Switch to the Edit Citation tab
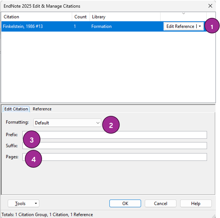Screen dimensions: 220x218 pos(16,109)
